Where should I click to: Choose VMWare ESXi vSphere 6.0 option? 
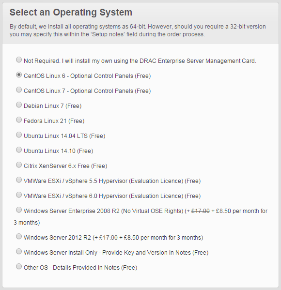(x=19, y=195)
